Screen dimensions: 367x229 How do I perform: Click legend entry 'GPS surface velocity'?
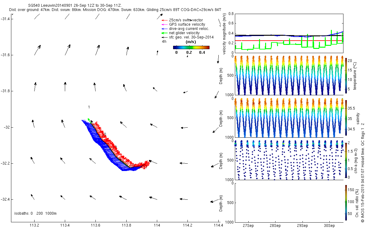pyautogui.click(x=187, y=24)
